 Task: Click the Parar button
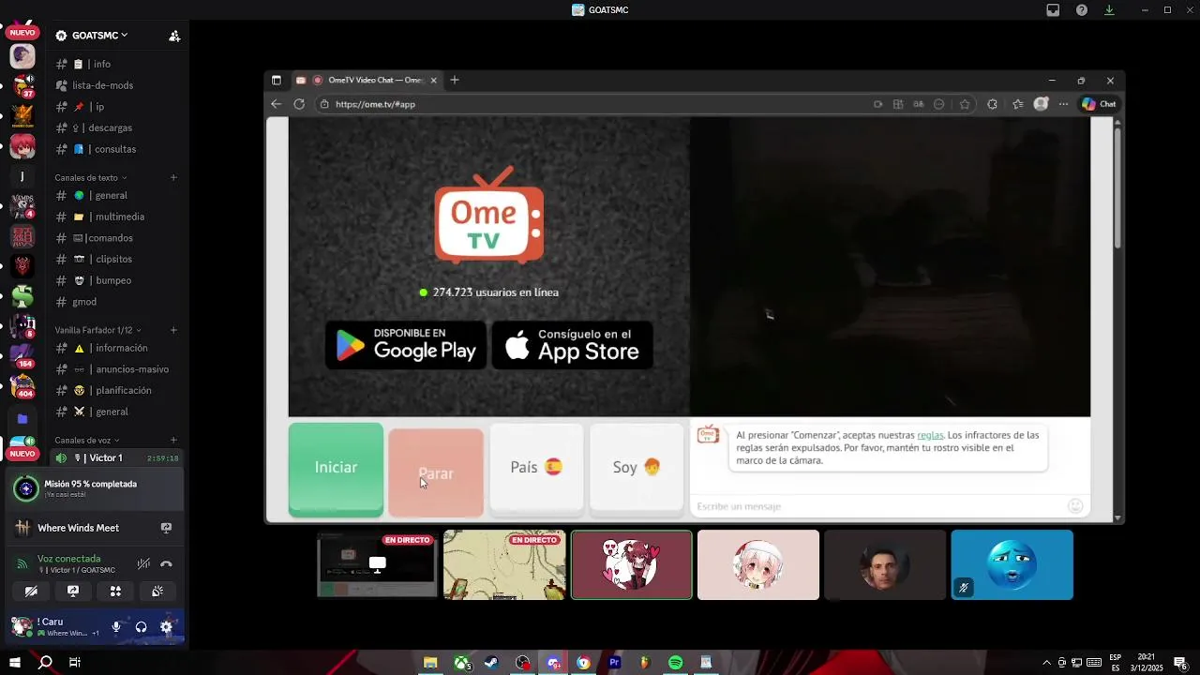click(436, 473)
